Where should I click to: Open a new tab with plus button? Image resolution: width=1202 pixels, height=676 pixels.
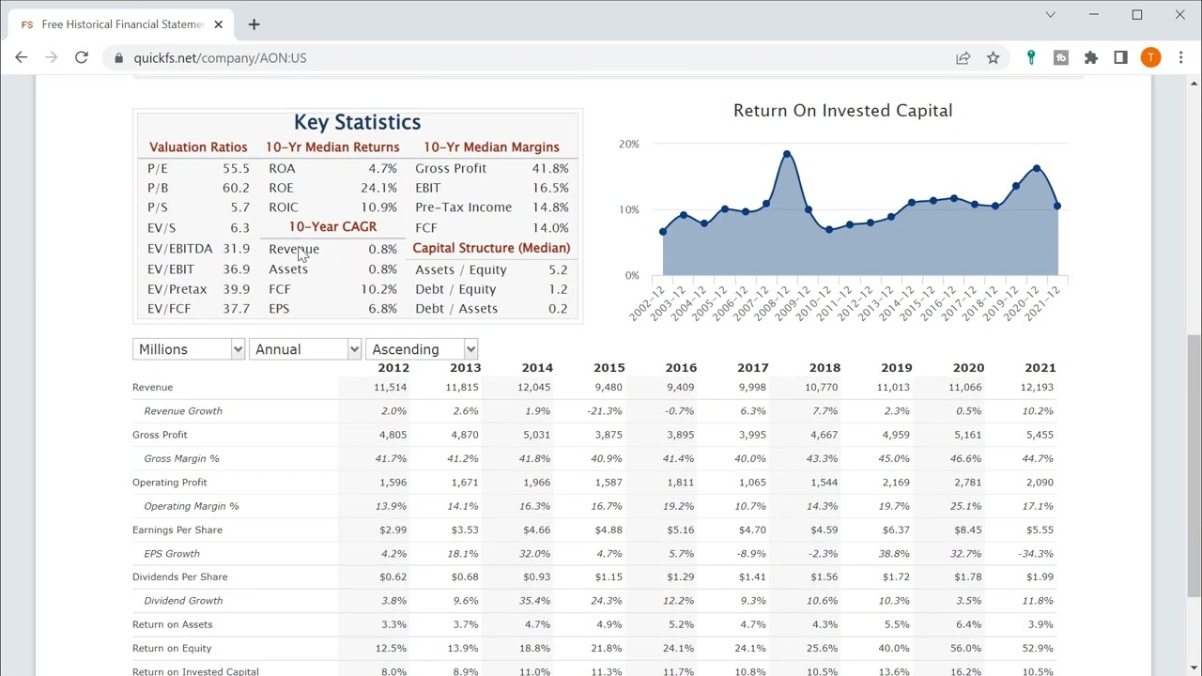[x=254, y=24]
